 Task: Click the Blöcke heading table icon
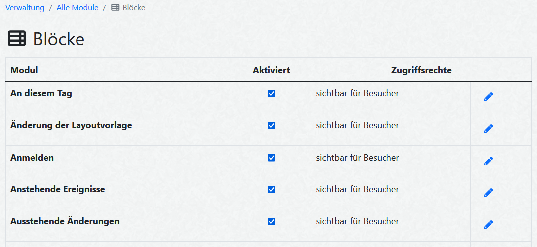pyautogui.click(x=17, y=39)
